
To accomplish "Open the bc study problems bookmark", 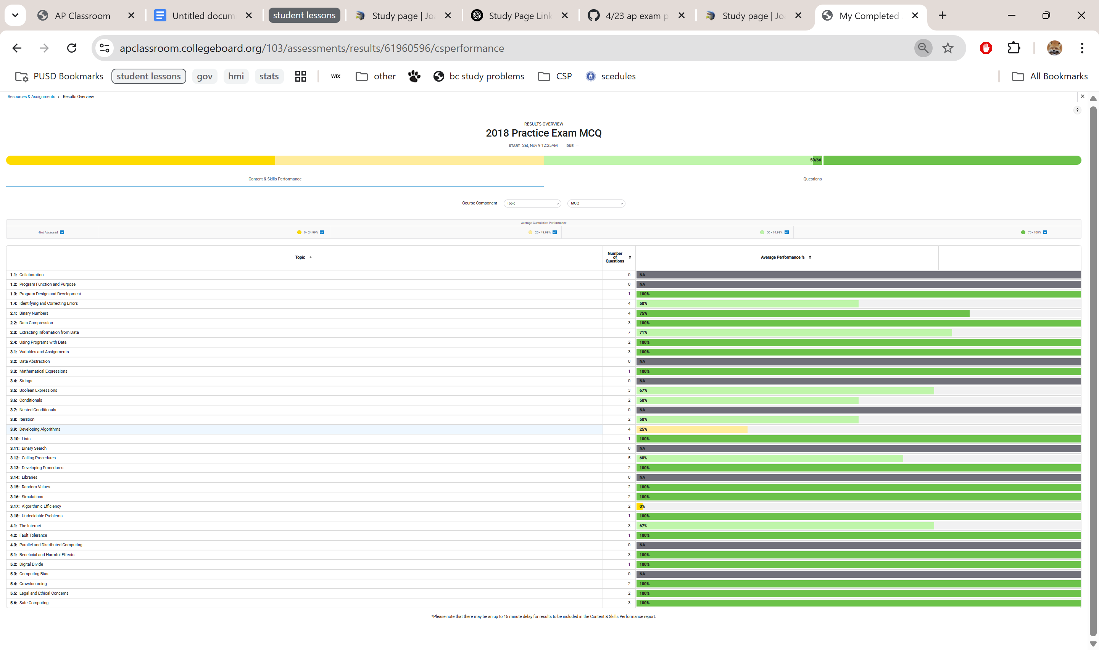I will [479, 76].
